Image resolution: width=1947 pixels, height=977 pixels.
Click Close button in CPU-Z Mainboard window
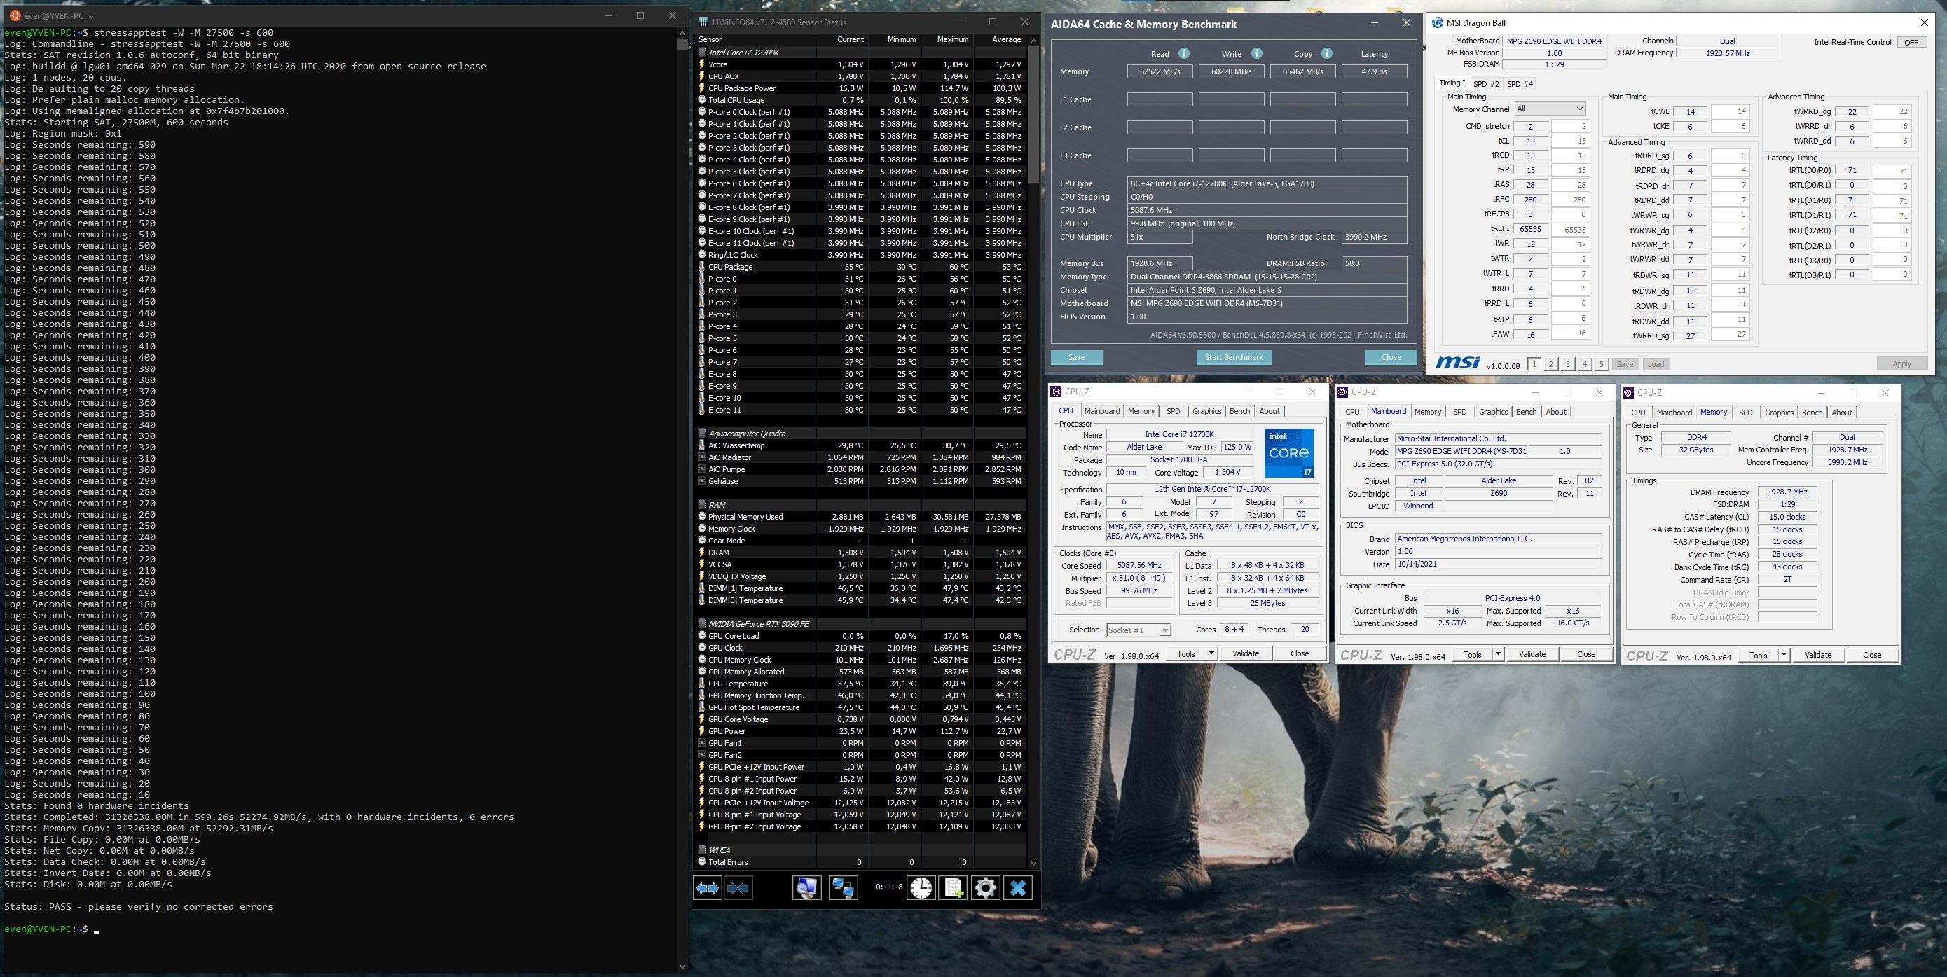pyautogui.click(x=1585, y=654)
